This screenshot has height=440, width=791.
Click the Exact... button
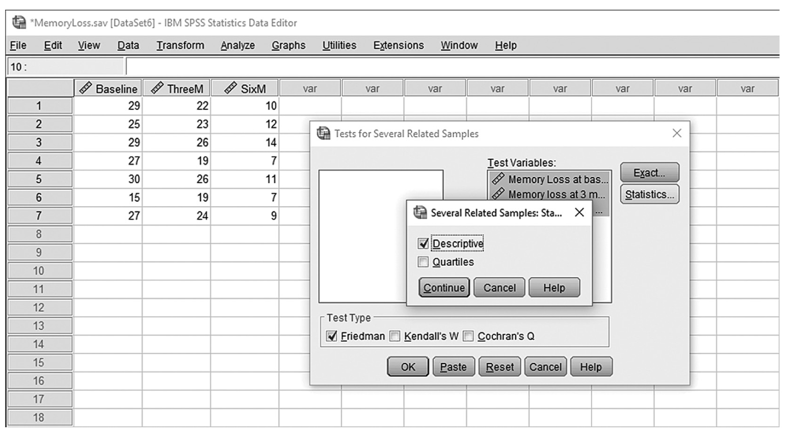(649, 173)
